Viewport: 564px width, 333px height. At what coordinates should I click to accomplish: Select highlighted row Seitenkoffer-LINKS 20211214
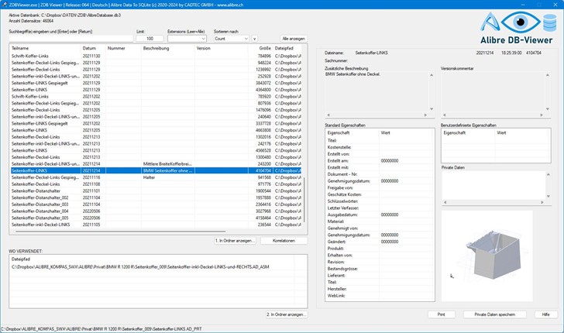coord(156,171)
